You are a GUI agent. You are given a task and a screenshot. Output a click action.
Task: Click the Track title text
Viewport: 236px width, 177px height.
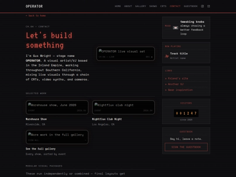[x=179, y=53]
